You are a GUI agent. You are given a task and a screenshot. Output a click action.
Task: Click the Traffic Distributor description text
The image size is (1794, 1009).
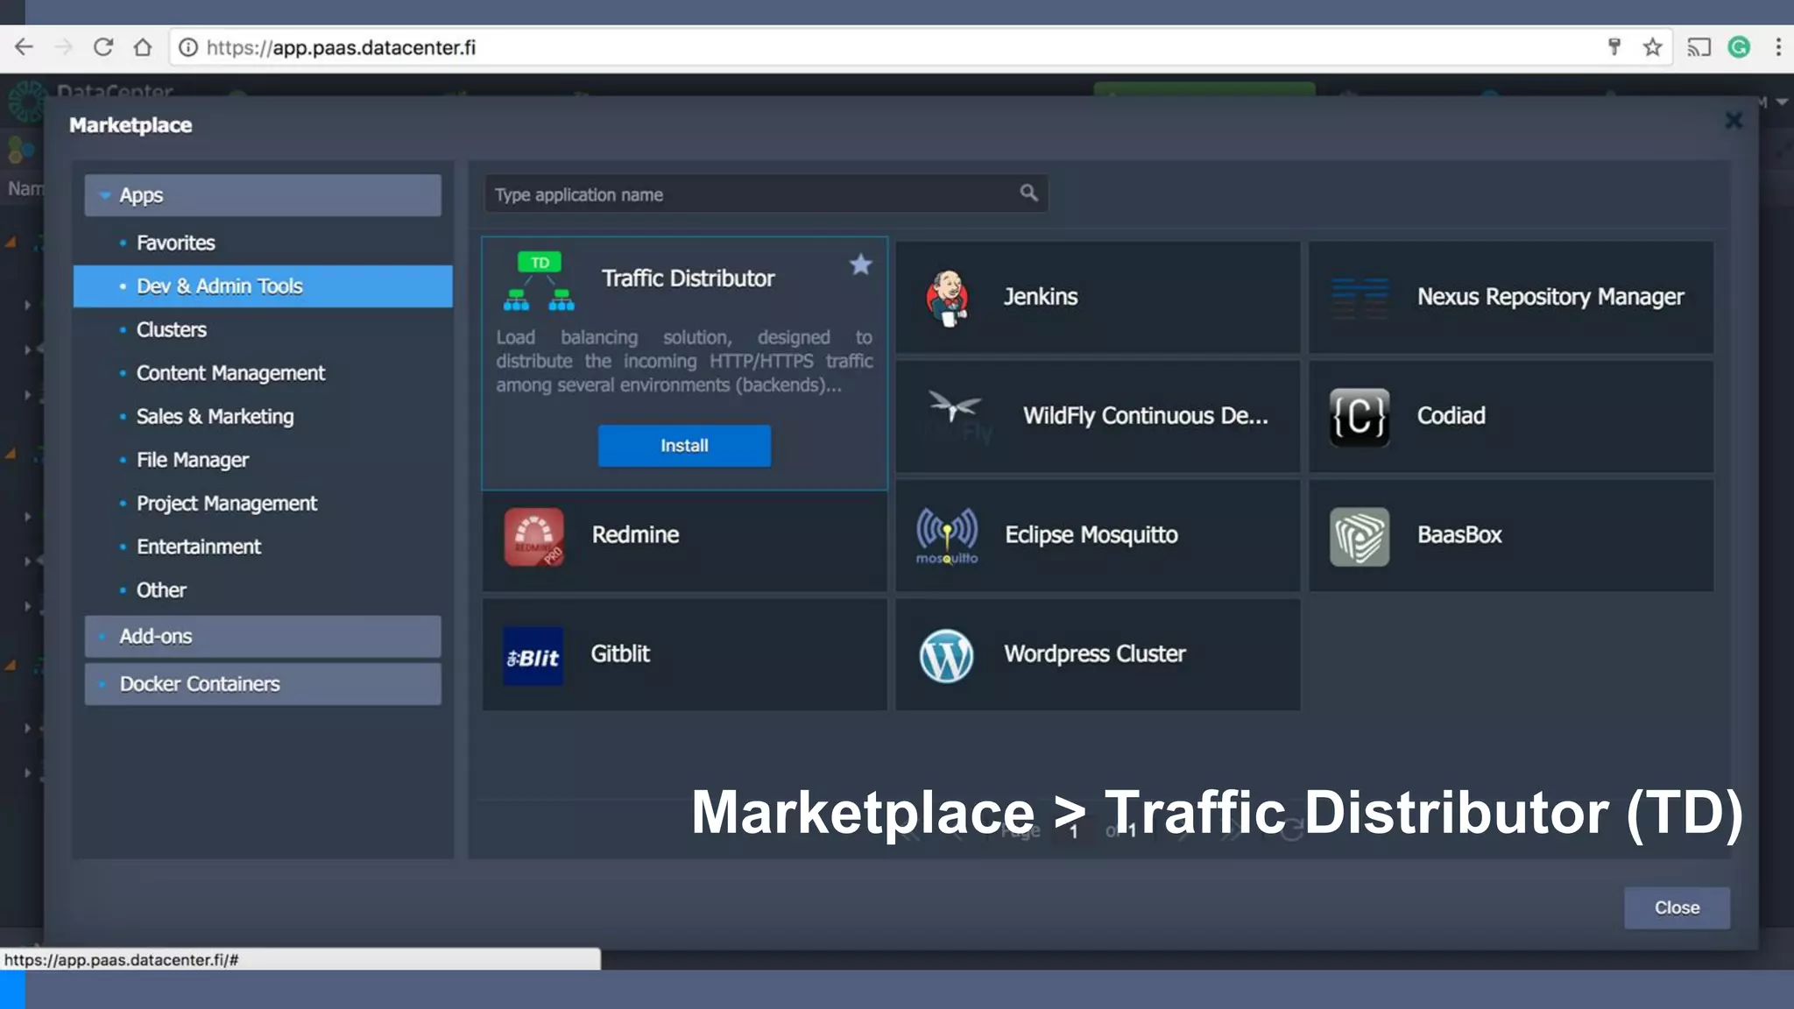(x=684, y=362)
